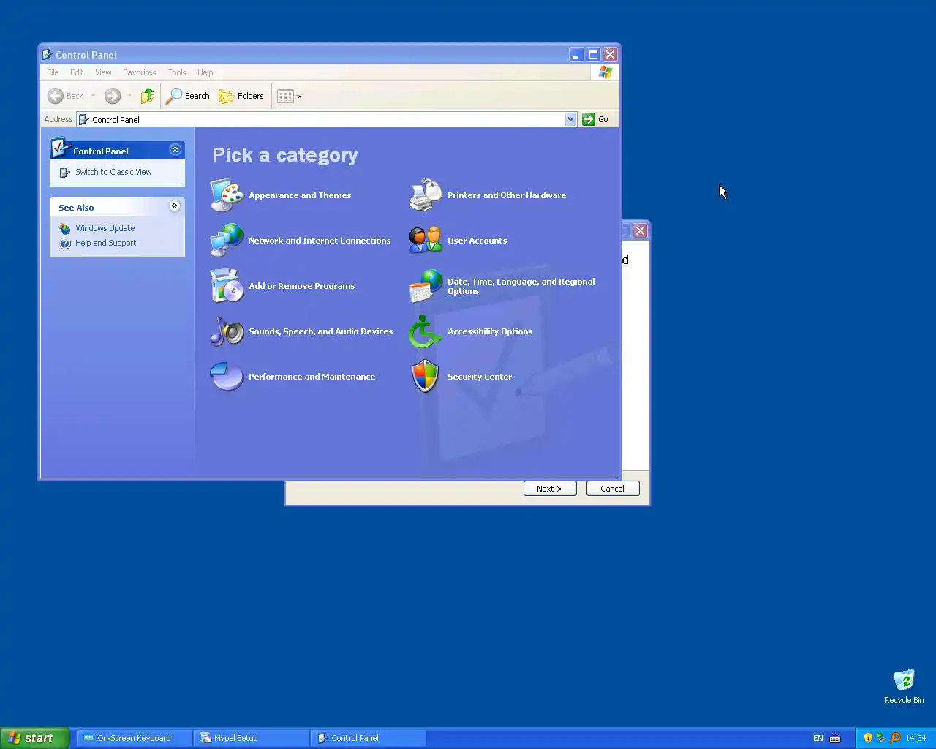936x749 pixels.
Task: Click Cancel in the Mypal Setup window
Action: click(x=613, y=489)
